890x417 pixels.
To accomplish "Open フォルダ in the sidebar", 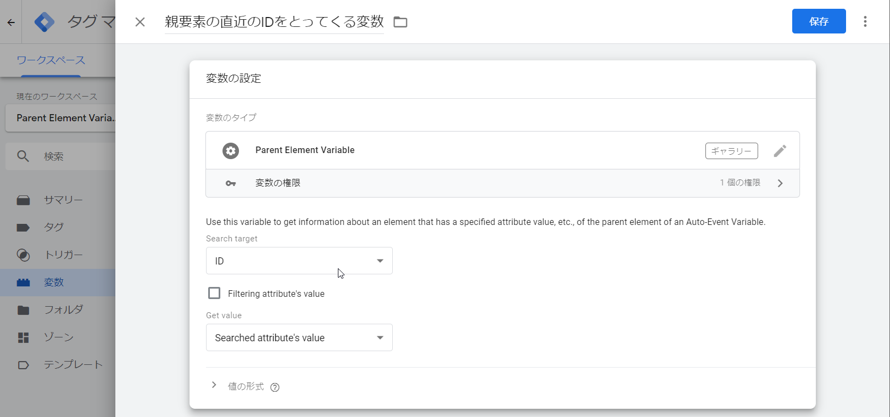I will coord(58,310).
